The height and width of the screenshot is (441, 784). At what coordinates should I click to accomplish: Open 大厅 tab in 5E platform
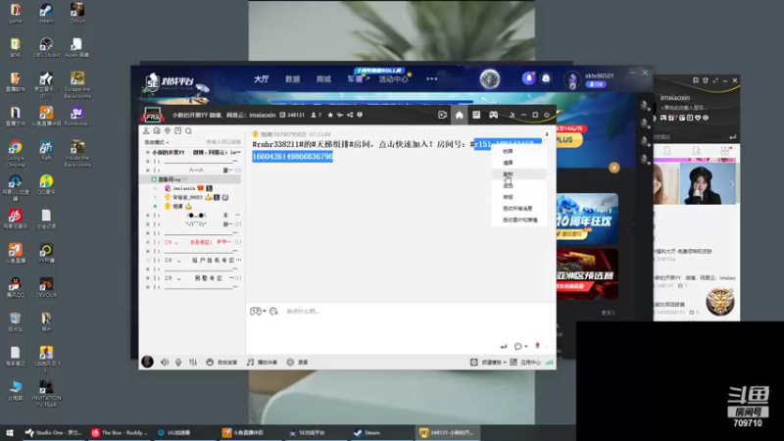[x=261, y=79]
